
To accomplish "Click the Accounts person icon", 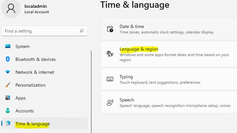I will click(x=8, y=110).
